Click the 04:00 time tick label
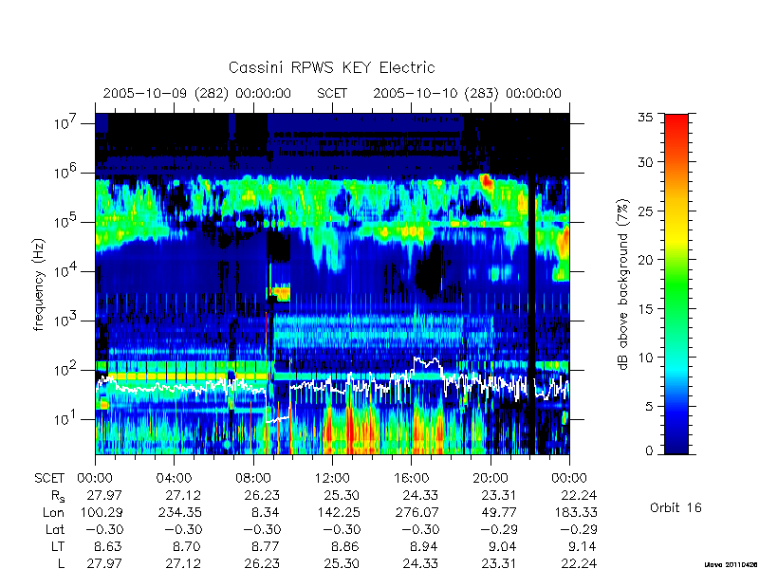The width and height of the screenshot is (759, 569). click(x=174, y=478)
